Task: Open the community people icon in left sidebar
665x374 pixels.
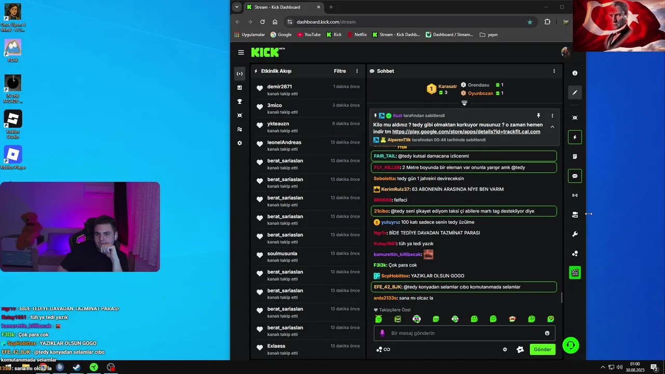Action: pos(240,129)
